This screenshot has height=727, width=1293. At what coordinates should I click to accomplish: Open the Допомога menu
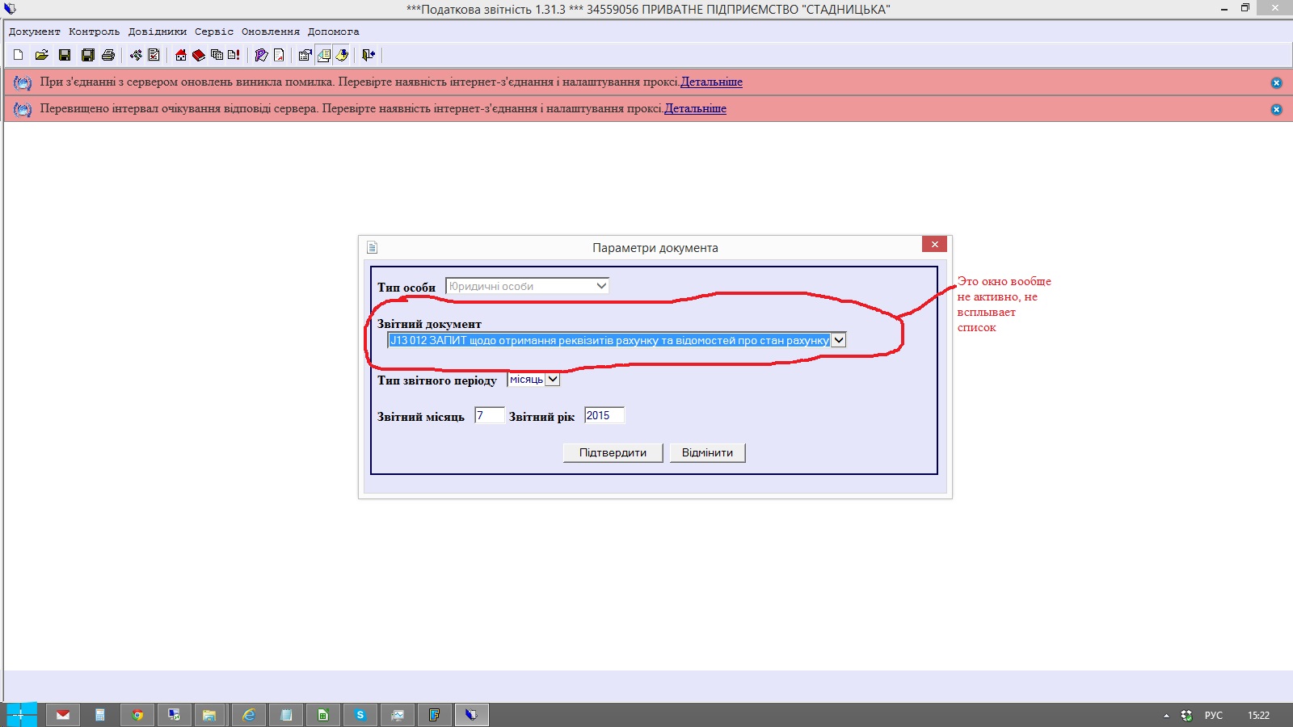click(x=333, y=32)
